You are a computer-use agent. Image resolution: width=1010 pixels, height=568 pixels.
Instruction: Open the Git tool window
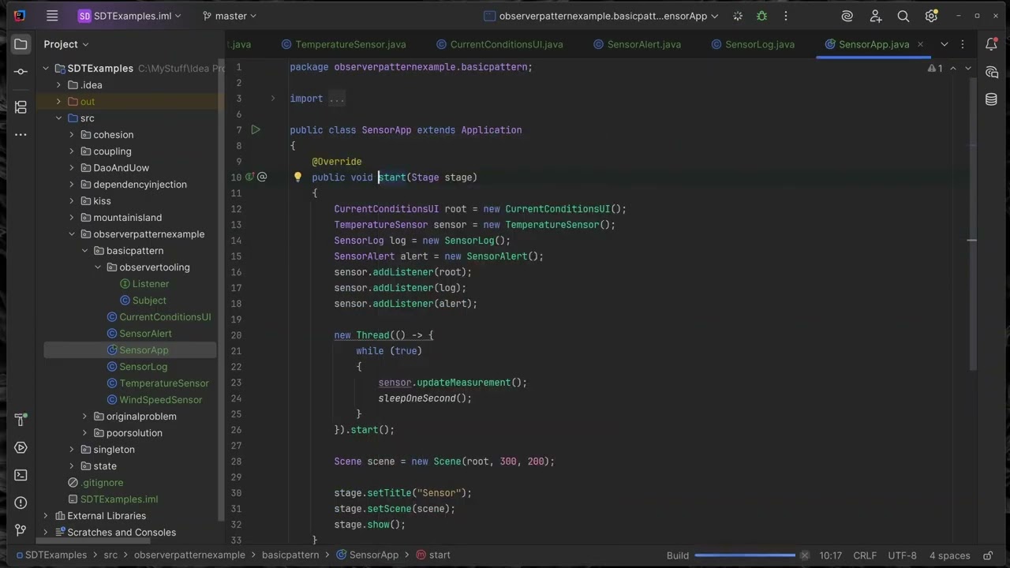pyautogui.click(x=21, y=530)
